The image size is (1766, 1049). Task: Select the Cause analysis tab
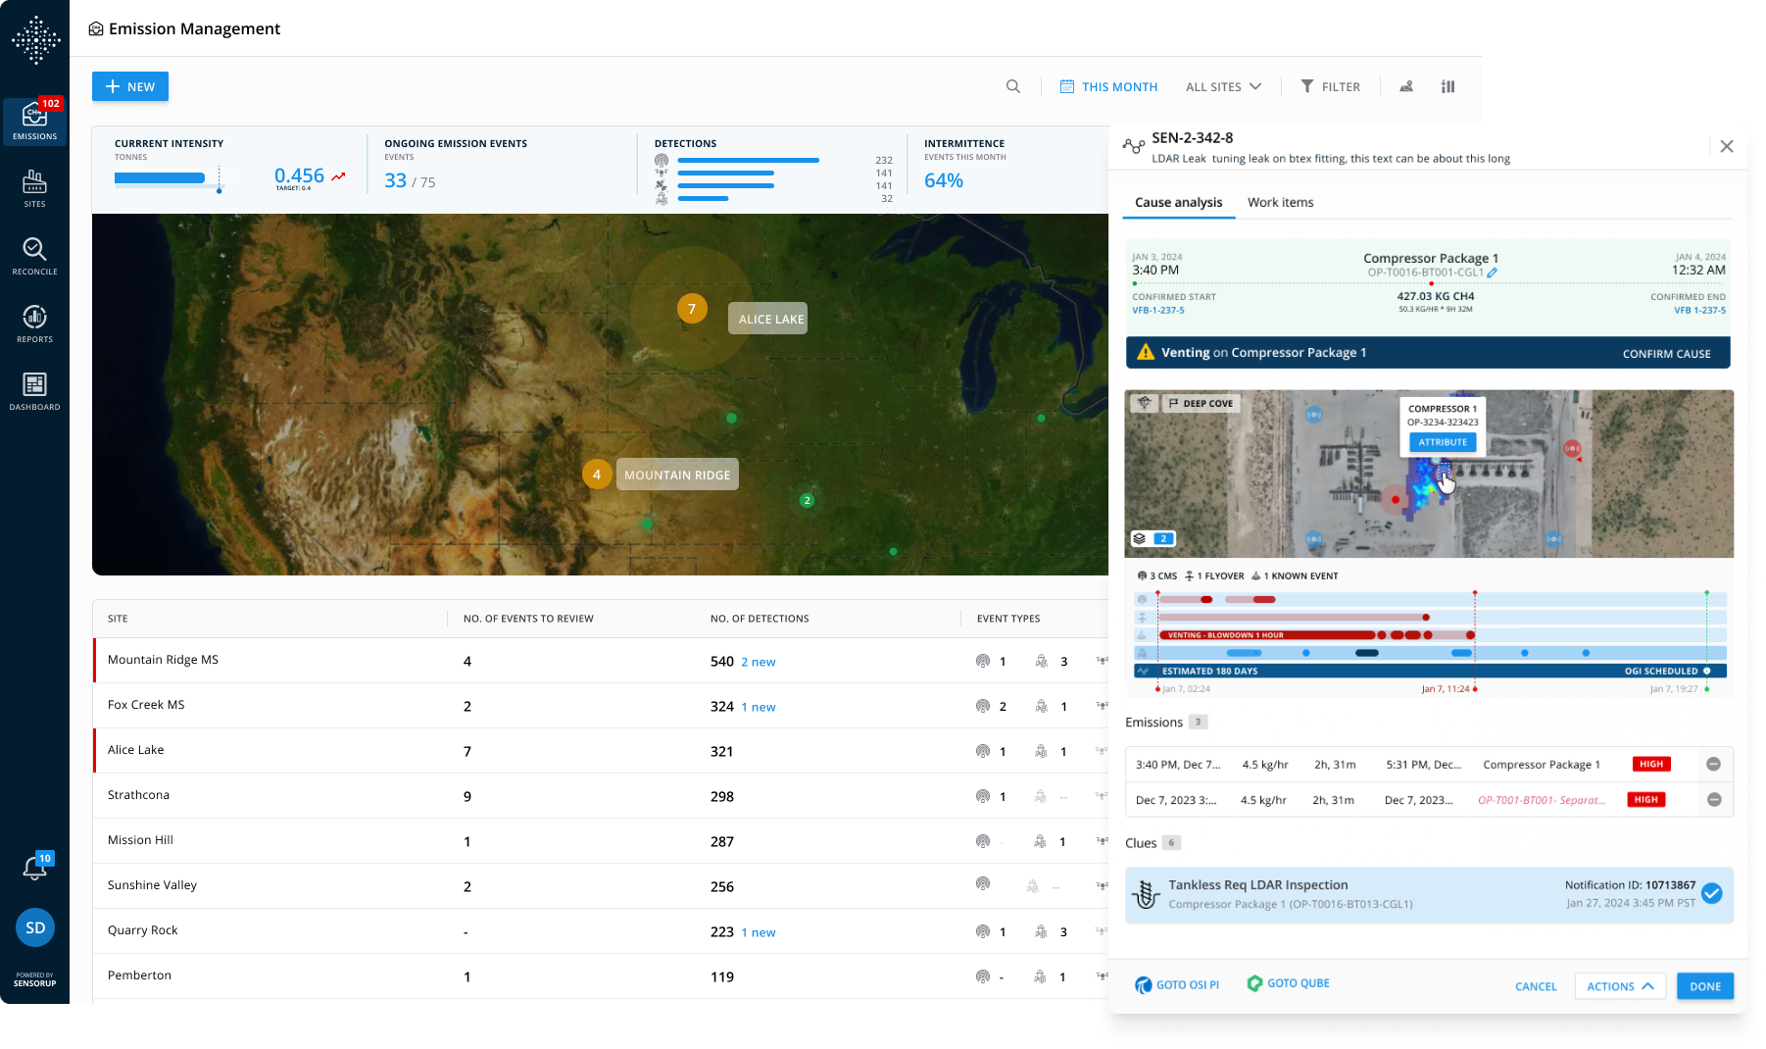(x=1178, y=202)
